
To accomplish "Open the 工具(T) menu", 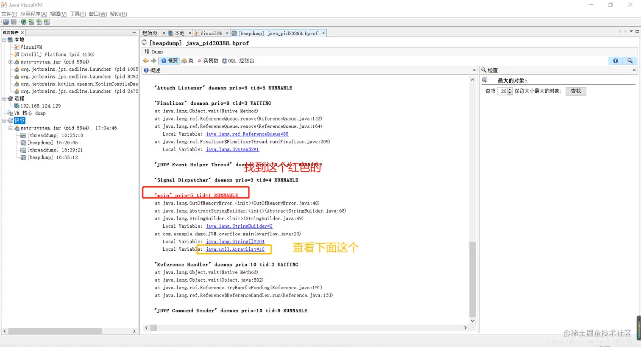I will pos(78,14).
